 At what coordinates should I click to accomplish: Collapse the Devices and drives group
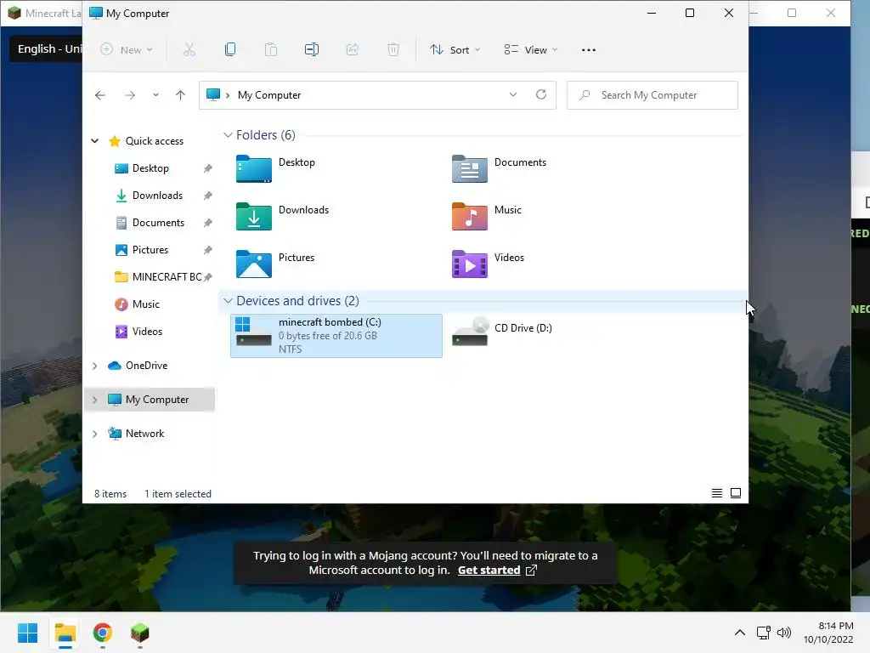pos(228,301)
